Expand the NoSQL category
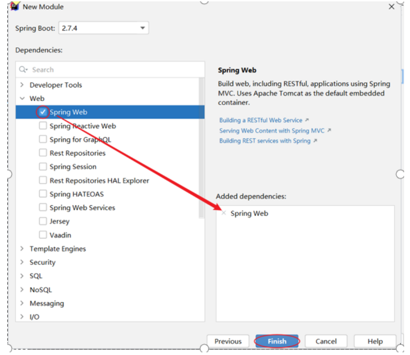This screenshot has width=410, height=355. point(22,290)
